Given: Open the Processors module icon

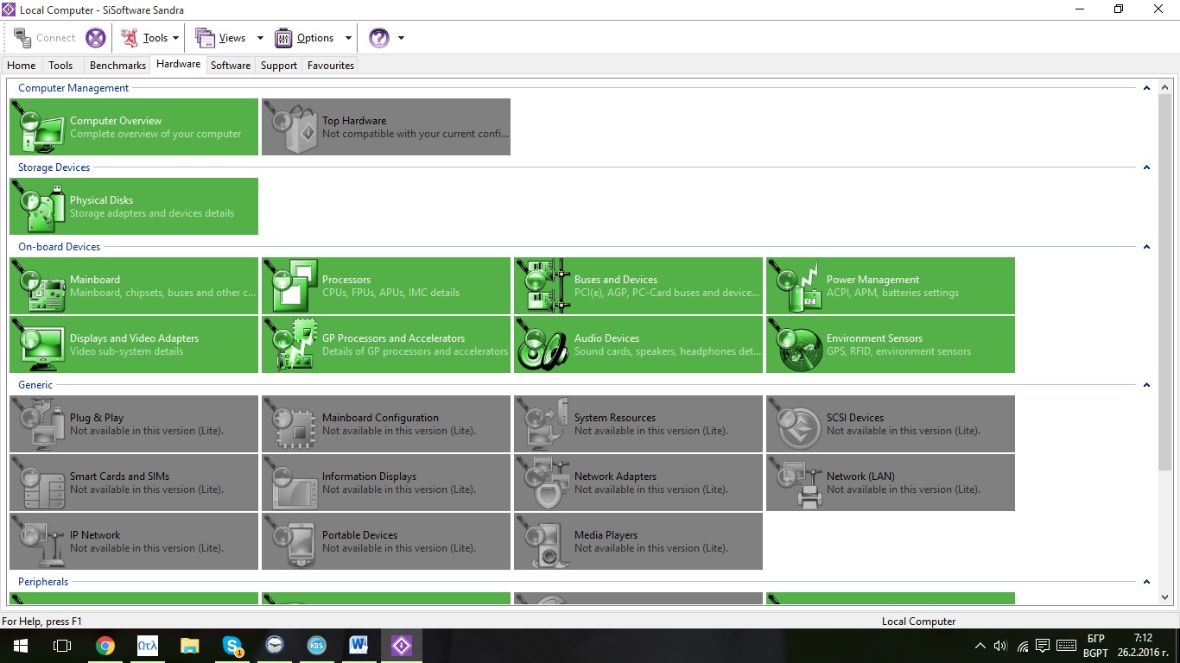Looking at the screenshot, I should (x=291, y=286).
